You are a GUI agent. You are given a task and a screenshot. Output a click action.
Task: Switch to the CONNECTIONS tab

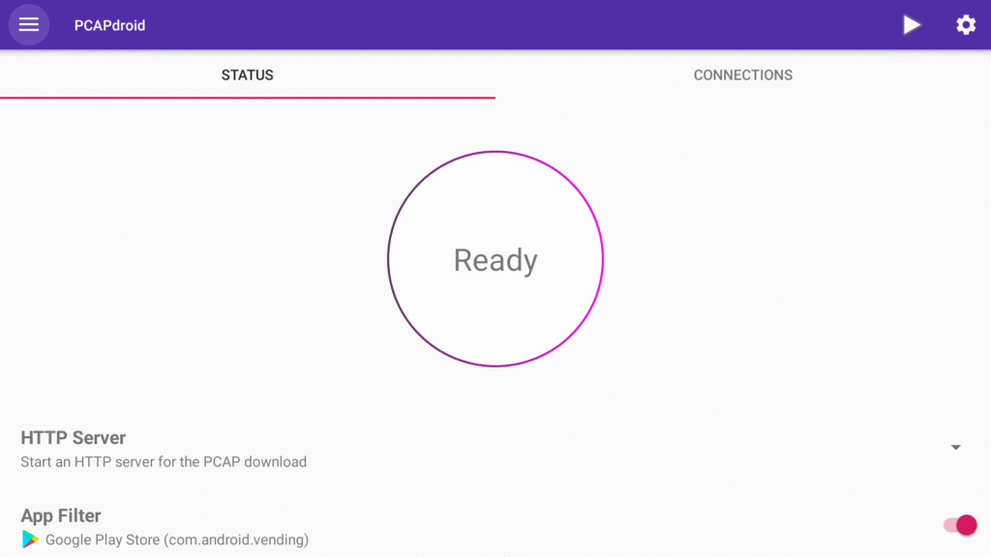point(742,74)
